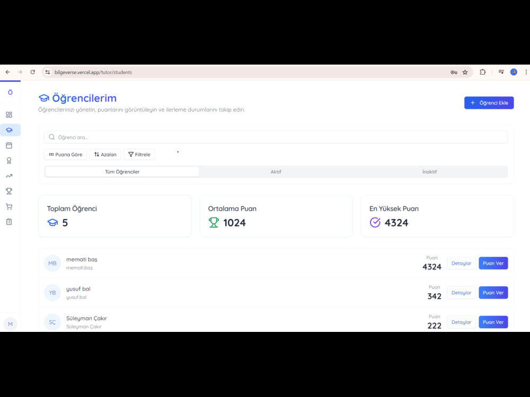The height and width of the screenshot is (397, 530).
Task: Click the YB avatar of yusuf bal
Action: [52, 293]
